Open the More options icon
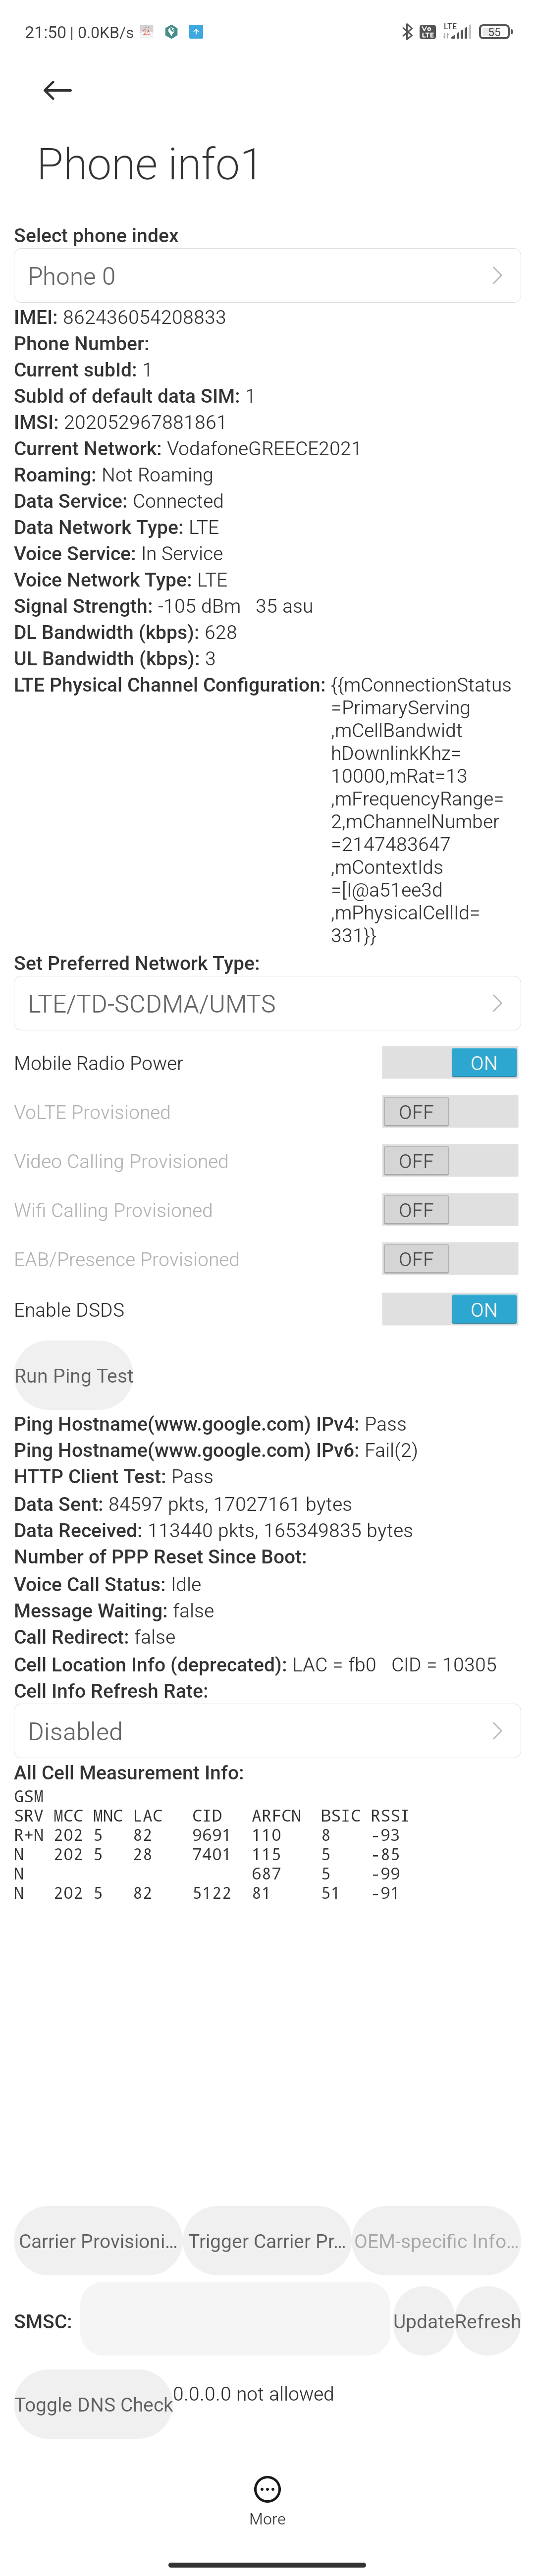535x2576 pixels. pyautogui.click(x=267, y=2489)
